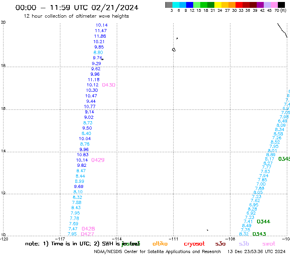Click the wave height value 9.76
Image resolution: width=290 pixels, height=255 pixels.
pos(98,58)
